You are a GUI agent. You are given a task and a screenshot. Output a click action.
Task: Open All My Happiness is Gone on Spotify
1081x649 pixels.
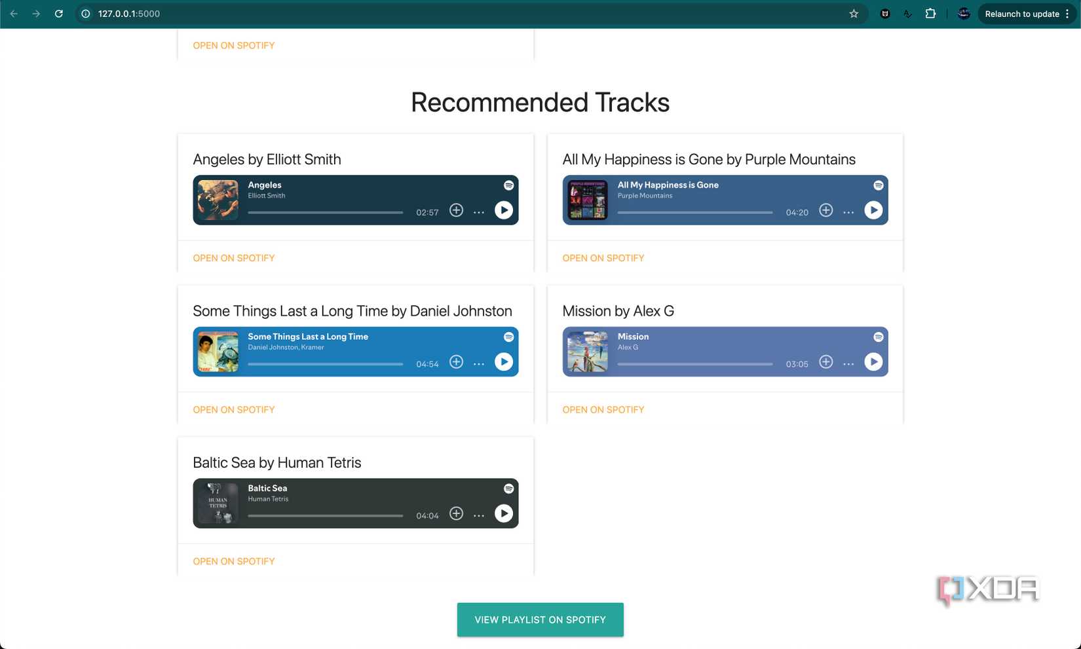603,258
